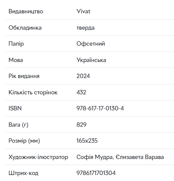Click the Офсетний paper value
The height and width of the screenshot is (181, 174).
[x=91, y=44]
